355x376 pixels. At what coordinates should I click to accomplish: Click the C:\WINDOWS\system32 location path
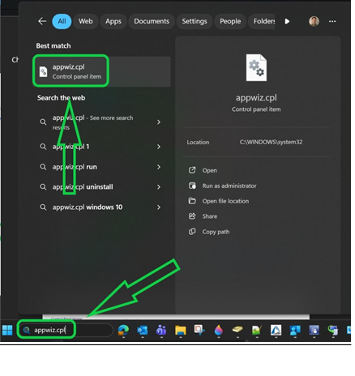click(271, 142)
